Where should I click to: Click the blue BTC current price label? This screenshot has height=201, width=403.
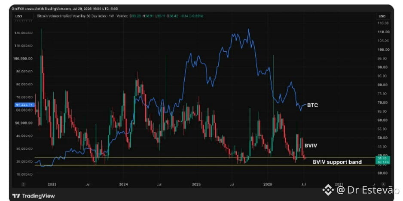(24, 105)
